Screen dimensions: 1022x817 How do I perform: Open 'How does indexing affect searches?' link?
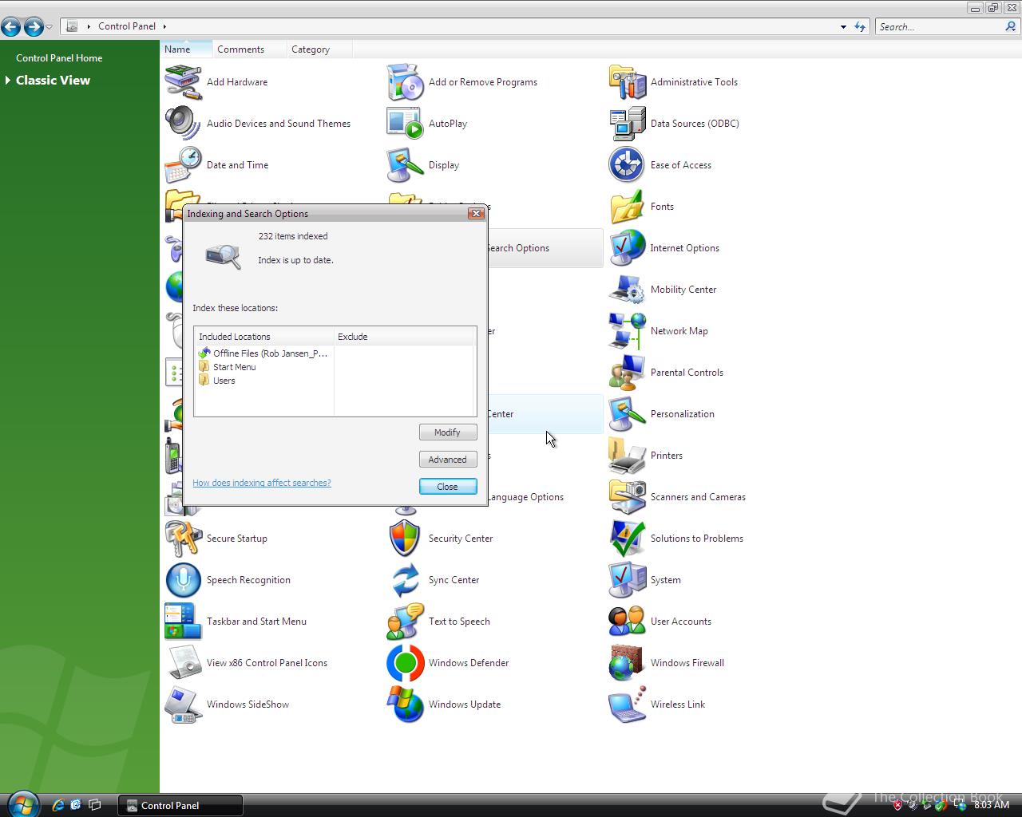(x=262, y=483)
